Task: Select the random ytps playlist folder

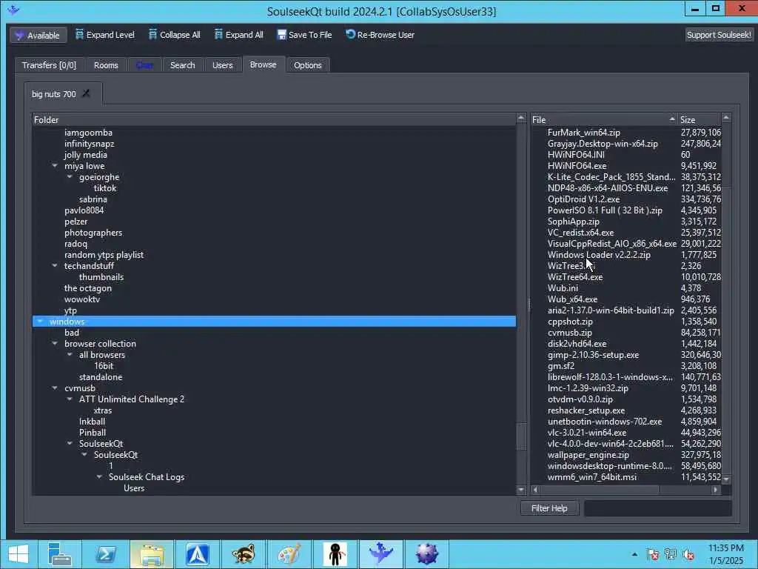Action: [x=104, y=255]
